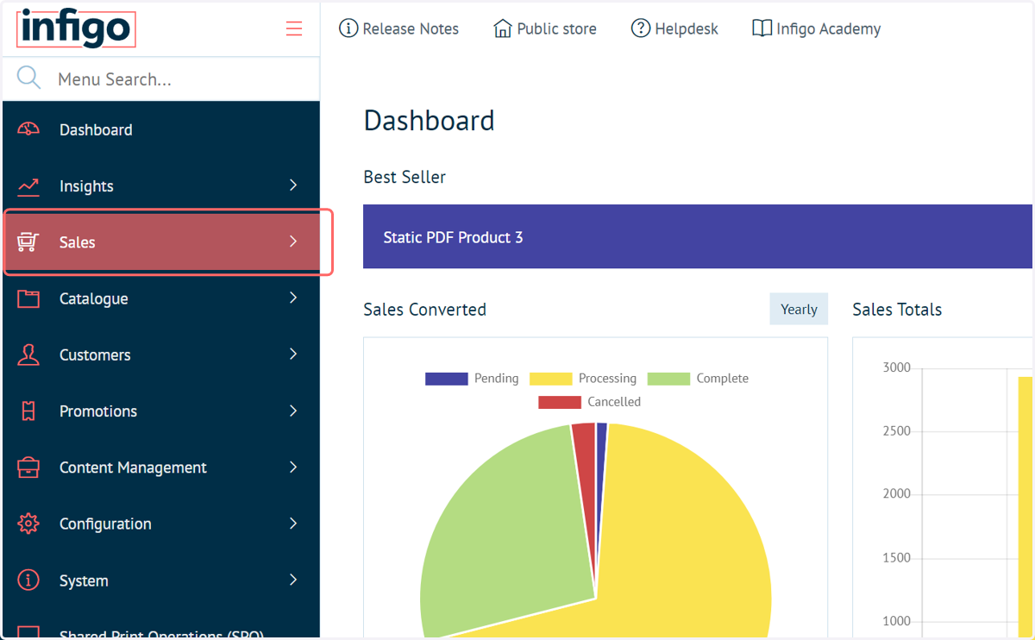Expand the Customers submenu arrow
The image size is (1035, 640).
tap(293, 354)
